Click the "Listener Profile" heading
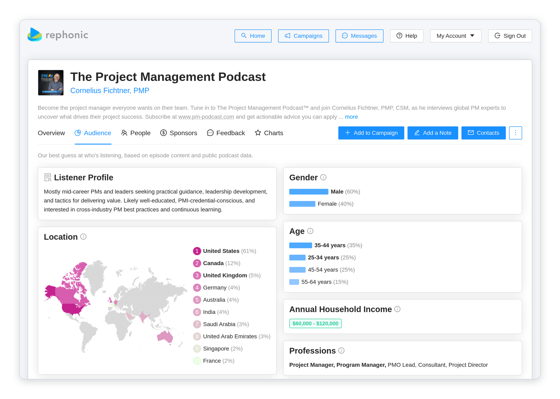 point(83,177)
